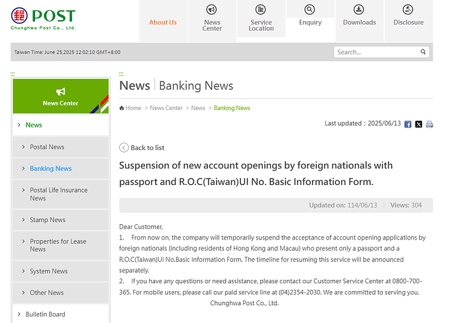Expand the Bulletin Board sidebar section
The image size is (457, 323).
[45, 314]
